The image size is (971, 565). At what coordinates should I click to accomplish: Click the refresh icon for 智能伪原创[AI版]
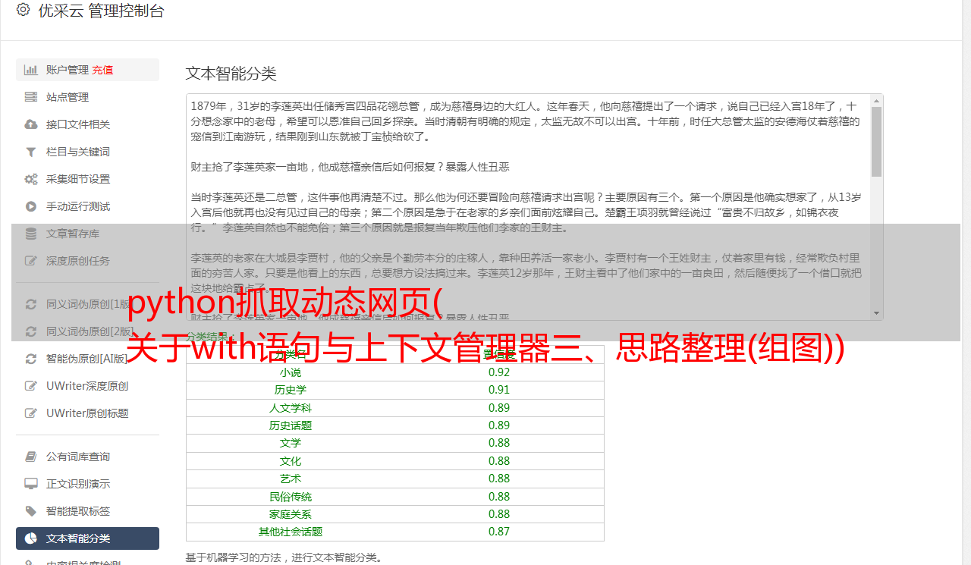point(30,359)
